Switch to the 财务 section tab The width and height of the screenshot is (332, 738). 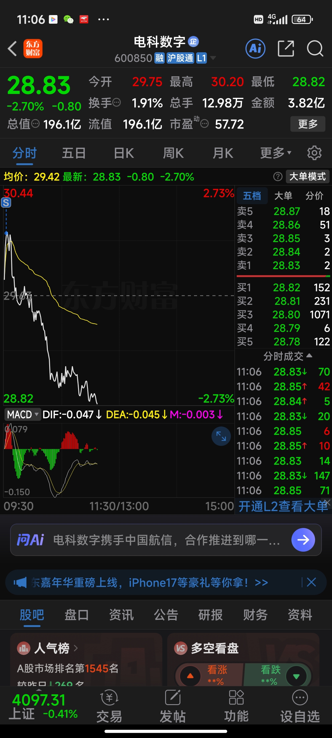[255, 615]
